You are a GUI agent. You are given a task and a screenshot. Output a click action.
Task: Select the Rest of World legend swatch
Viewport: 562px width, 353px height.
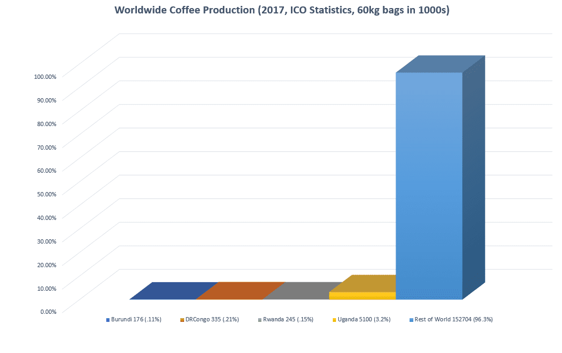(x=411, y=320)
